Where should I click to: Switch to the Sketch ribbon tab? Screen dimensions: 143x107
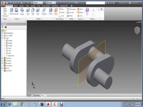[x=16, y=6]
